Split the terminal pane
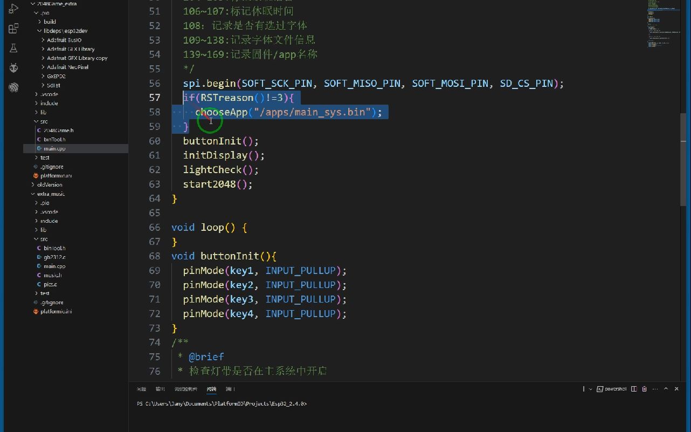Viewport: 691px width, 432px height. (634, 389)
